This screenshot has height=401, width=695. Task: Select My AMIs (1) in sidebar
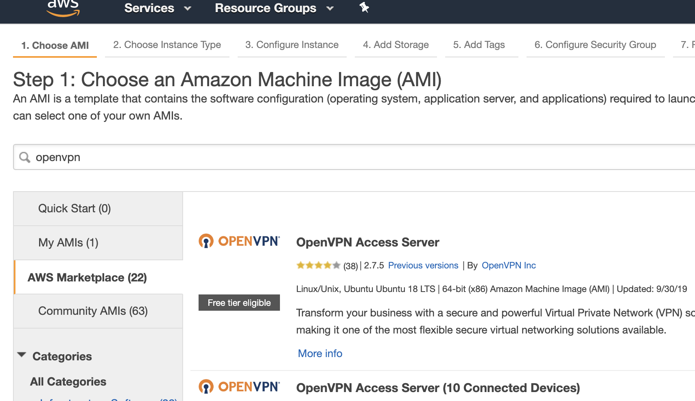[98, 243]
